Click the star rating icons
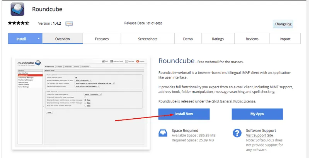Image resolution: width=310 pixels, height=158 pixels. tap(19, 24)
